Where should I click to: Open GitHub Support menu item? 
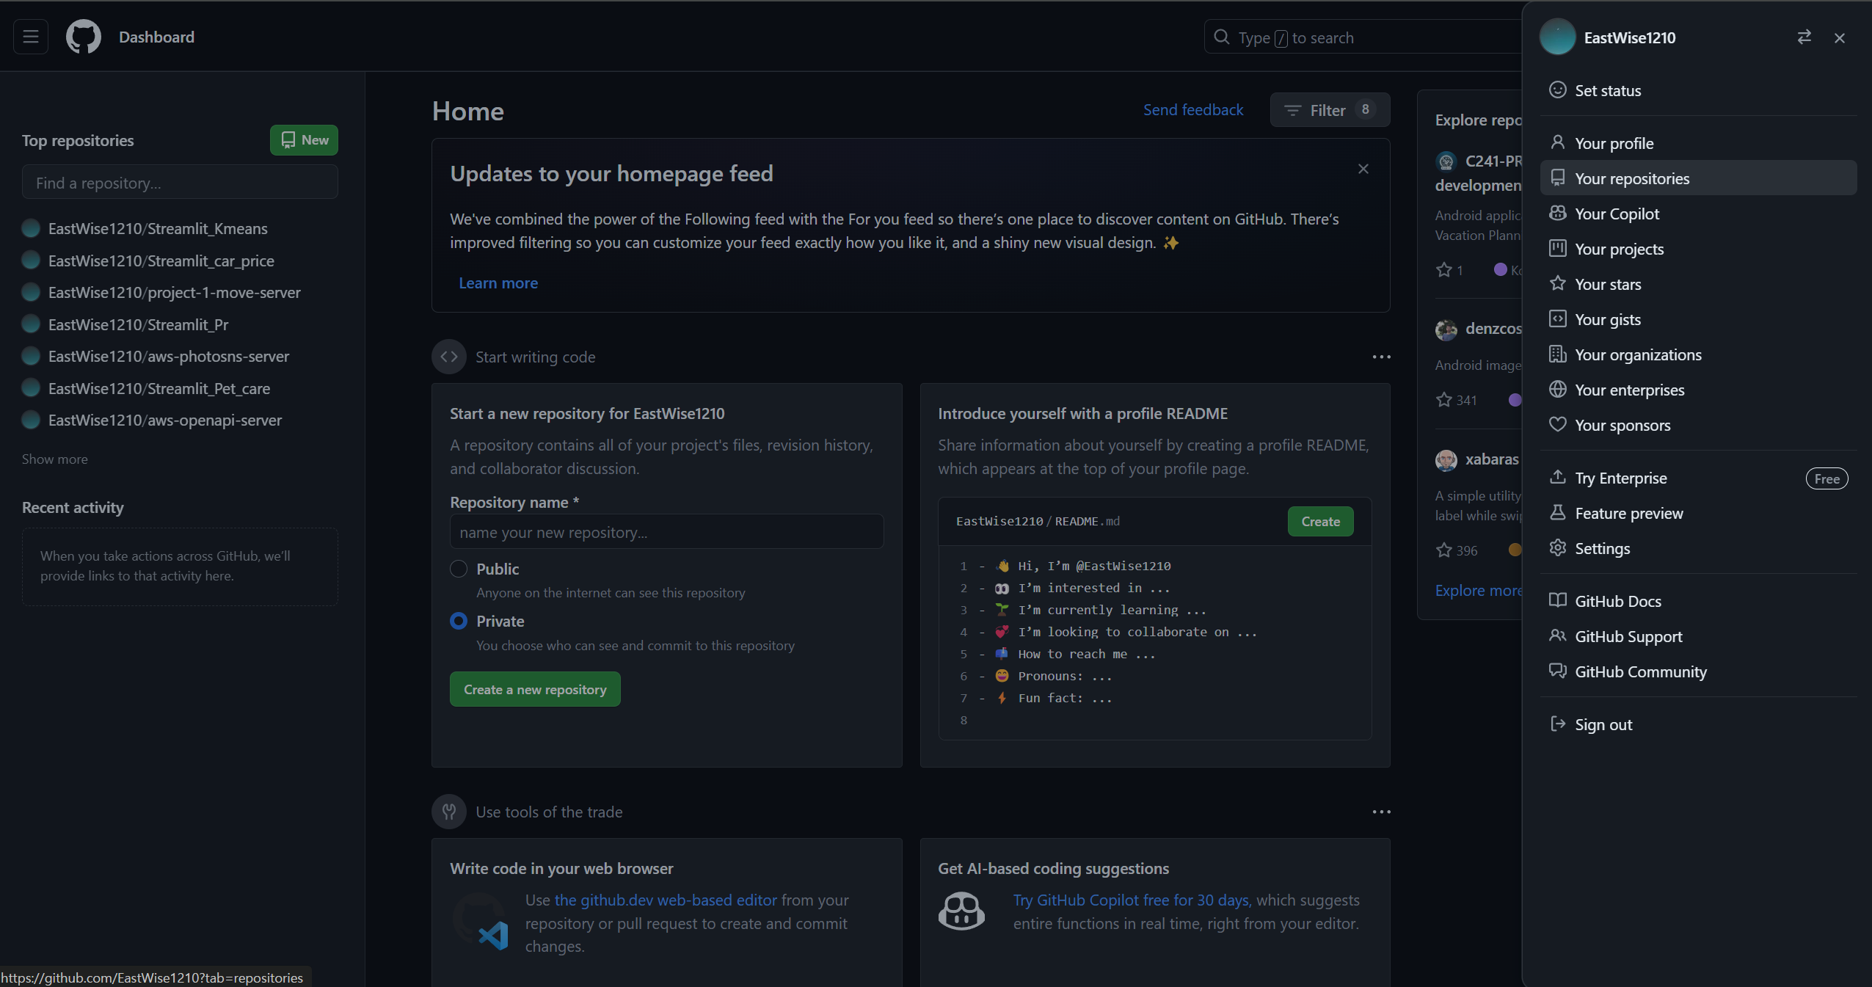coord(1698,636)
